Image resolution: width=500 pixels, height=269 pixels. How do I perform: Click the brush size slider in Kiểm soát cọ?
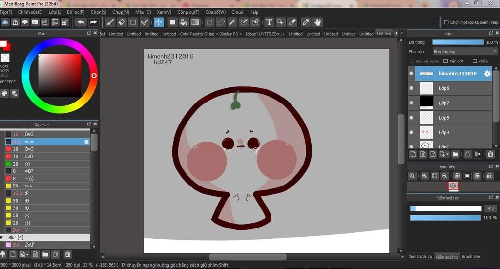(446, 209)
